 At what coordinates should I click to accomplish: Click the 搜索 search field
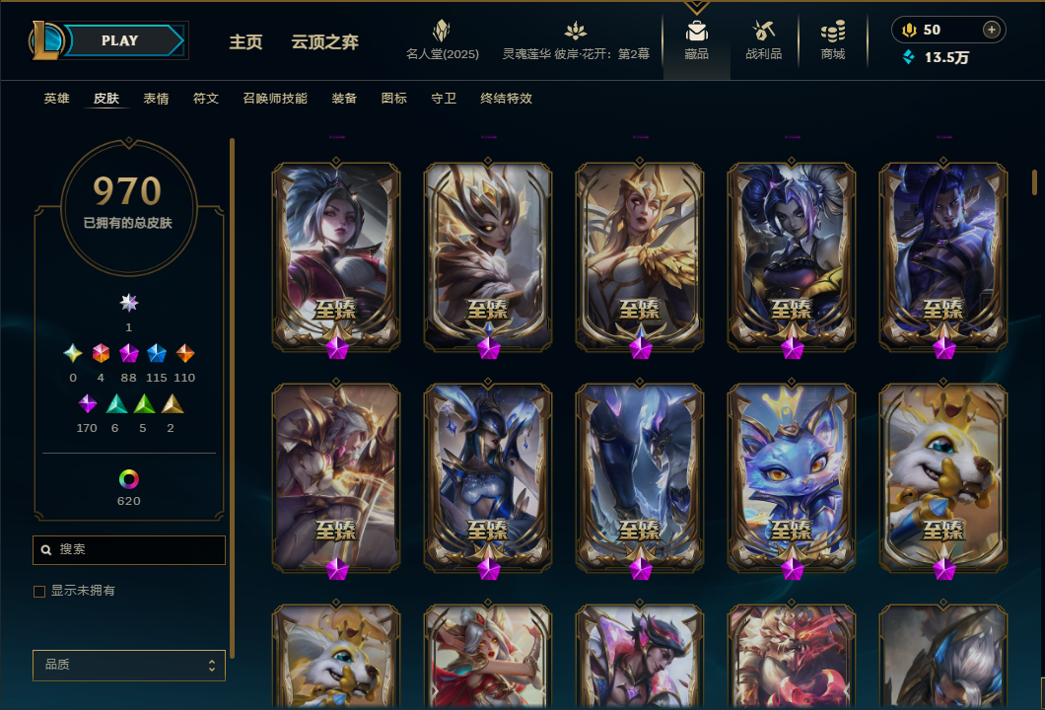coord(129,550)
